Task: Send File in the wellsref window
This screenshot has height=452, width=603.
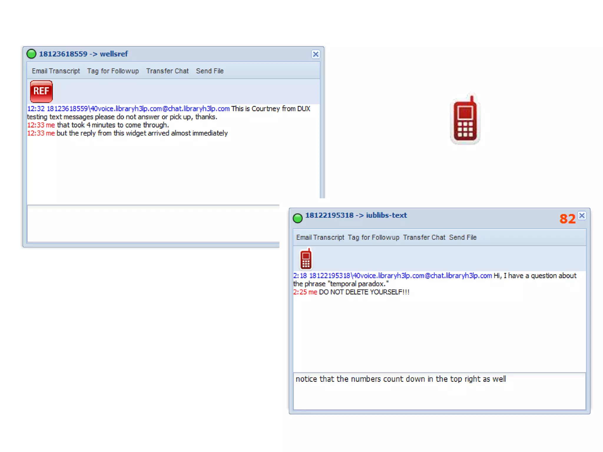Action: coord(210,71)
